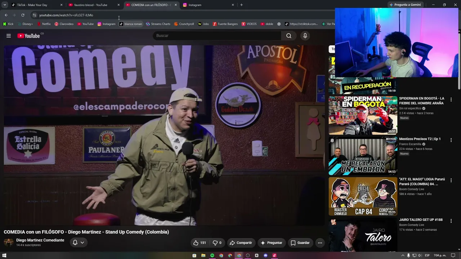Open the Jobs bookmark

click(x=203, y=24)
